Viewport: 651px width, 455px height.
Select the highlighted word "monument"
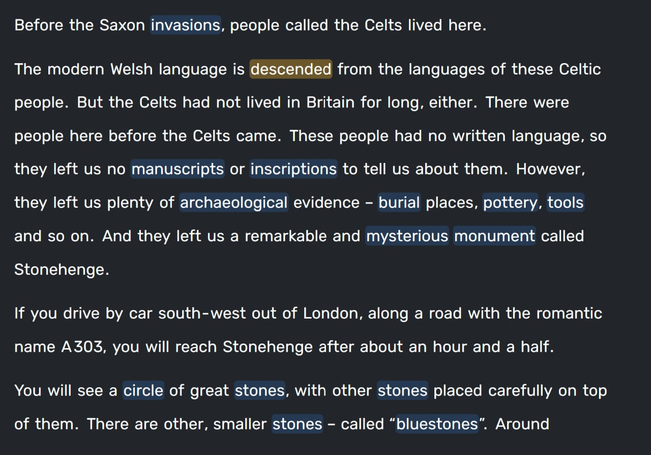click(x=494, y=236)
